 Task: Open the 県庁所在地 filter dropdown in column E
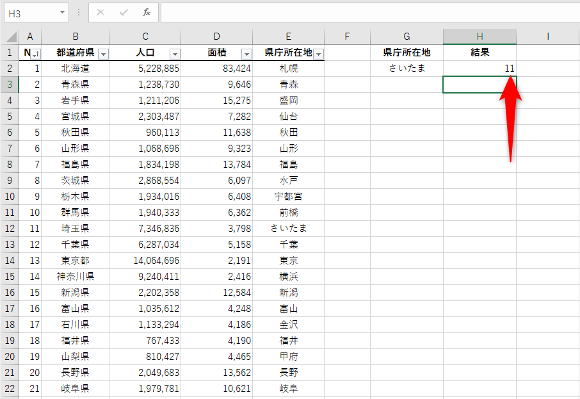[x=318, y=54]
